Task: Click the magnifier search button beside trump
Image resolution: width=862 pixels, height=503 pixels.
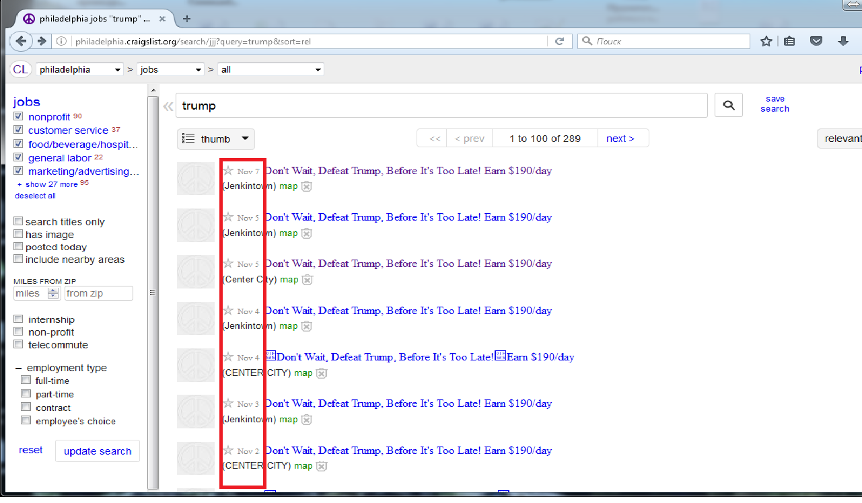Action: point(729,106)
